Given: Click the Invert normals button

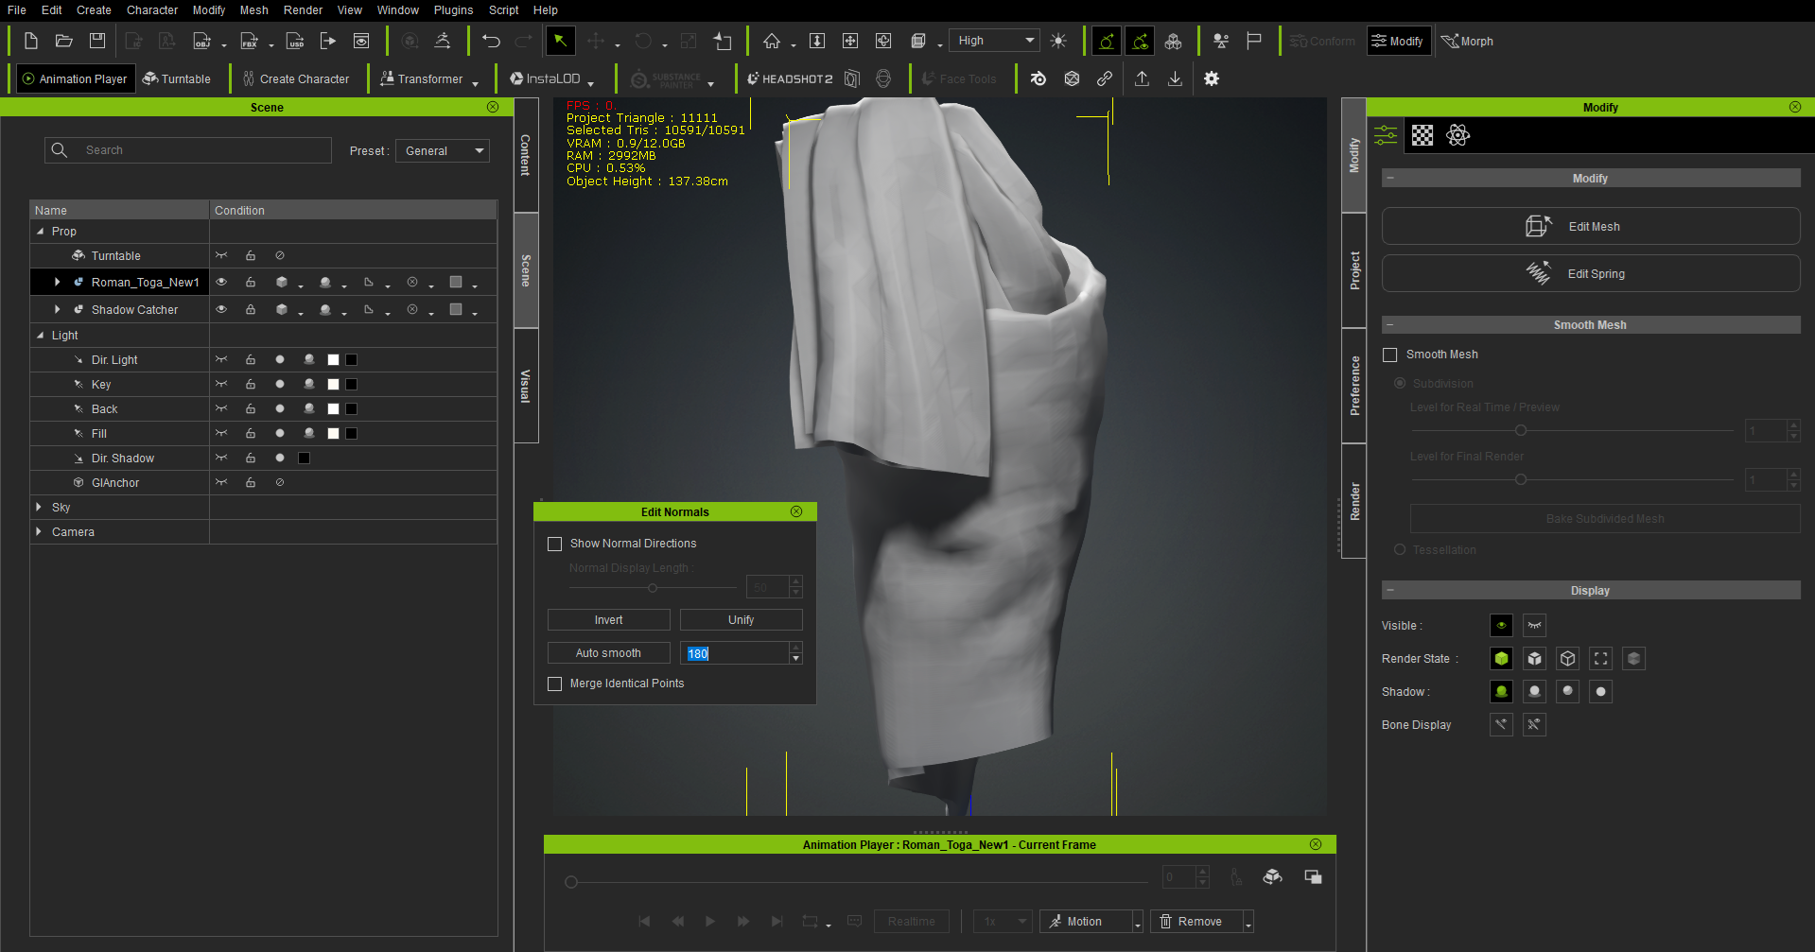Looking at the screenshot, I should 609,620.
